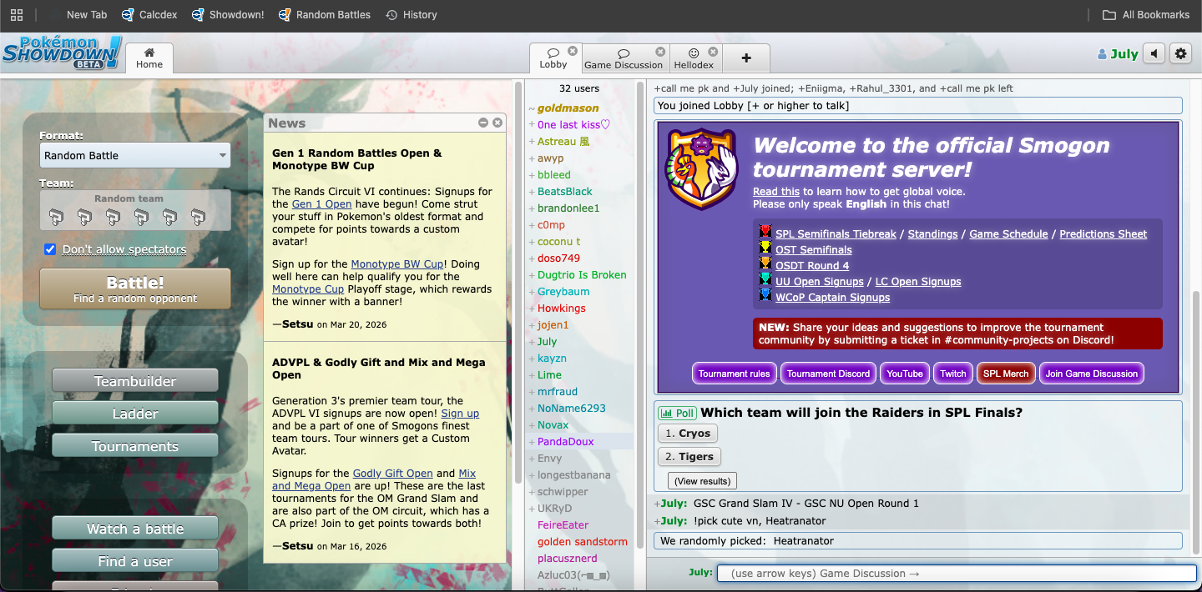Click Watch a battle
This screenshot has height=592, width=1202.
pyautogui.click(x=135, y=529)
